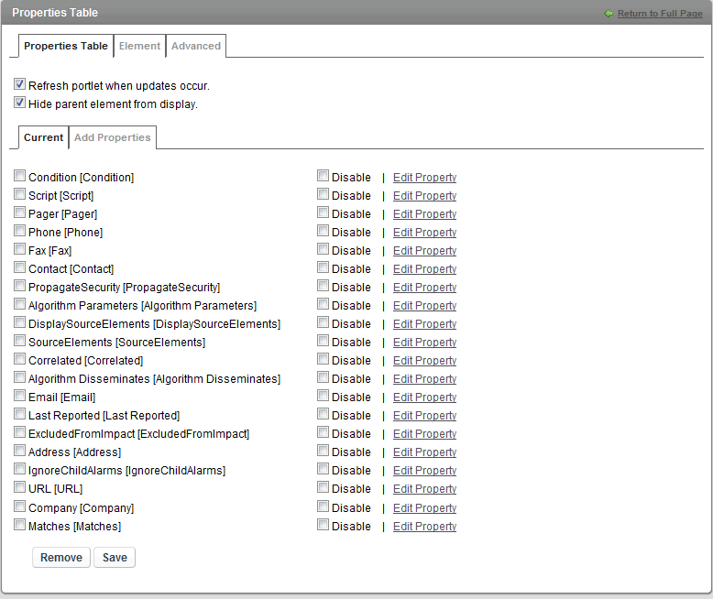
Task: Open Edit Property for Script
Action: [x=424, y=196]
